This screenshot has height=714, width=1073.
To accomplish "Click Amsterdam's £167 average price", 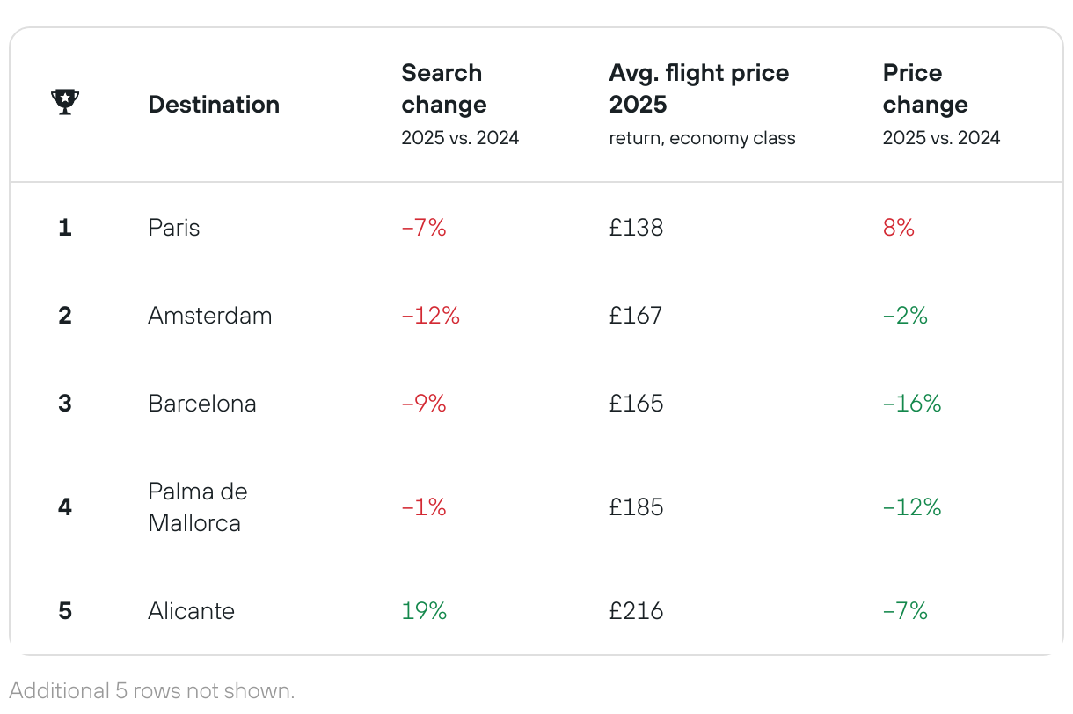I will pyautogui.click(x=636, y=316).
